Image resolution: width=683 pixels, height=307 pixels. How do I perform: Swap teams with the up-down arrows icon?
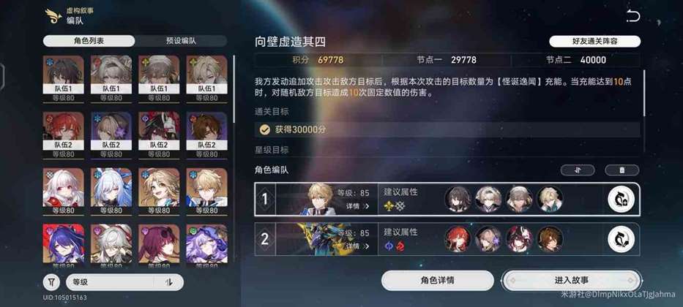[578, 170]
